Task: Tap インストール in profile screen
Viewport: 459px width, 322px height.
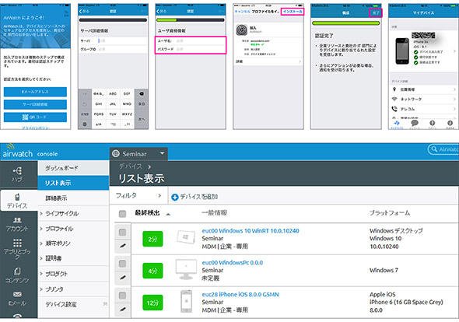Action: click(293, 12)
